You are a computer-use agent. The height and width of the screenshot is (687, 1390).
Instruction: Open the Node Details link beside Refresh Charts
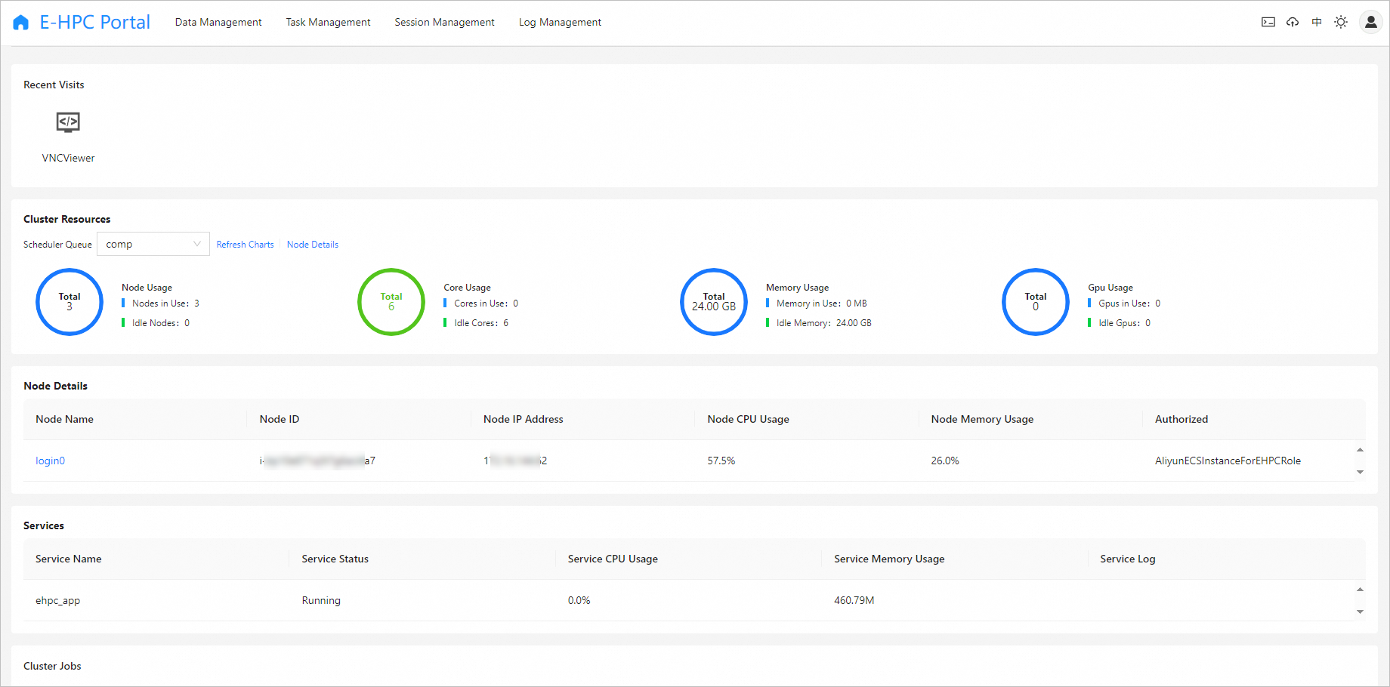click(x=313, y=245)
